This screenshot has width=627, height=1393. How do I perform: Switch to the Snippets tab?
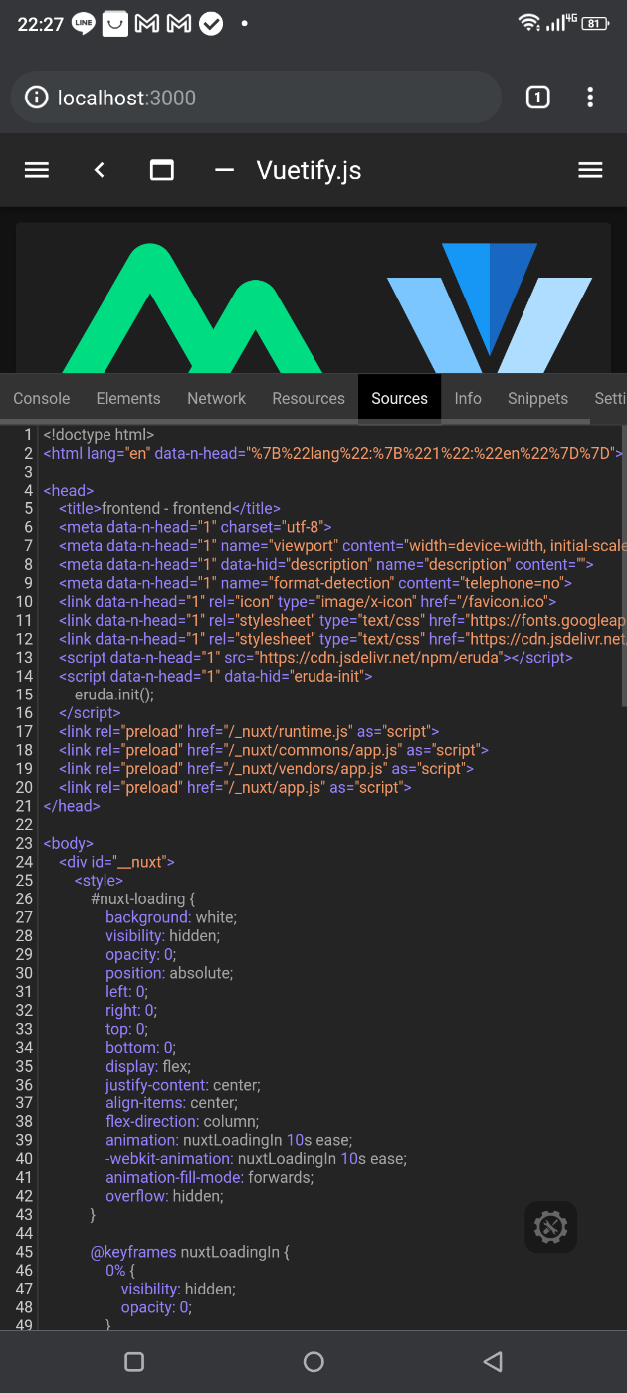tap(537, 398)
